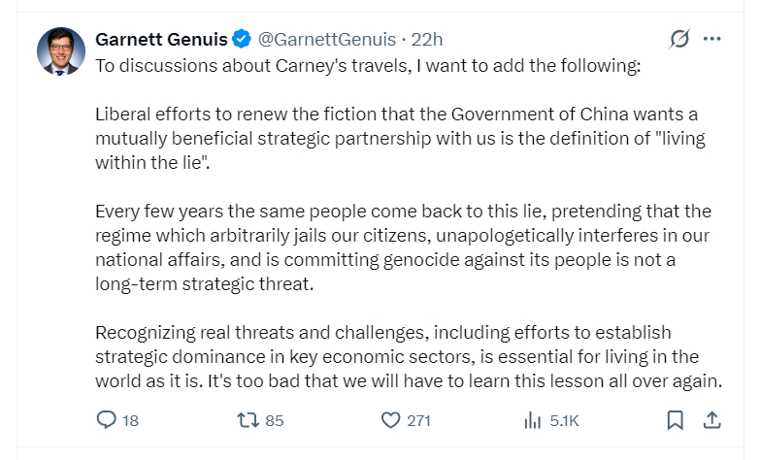Click the 5.1K views count
The width and height of the screenshot is (760, 460).
click(564, 421)
